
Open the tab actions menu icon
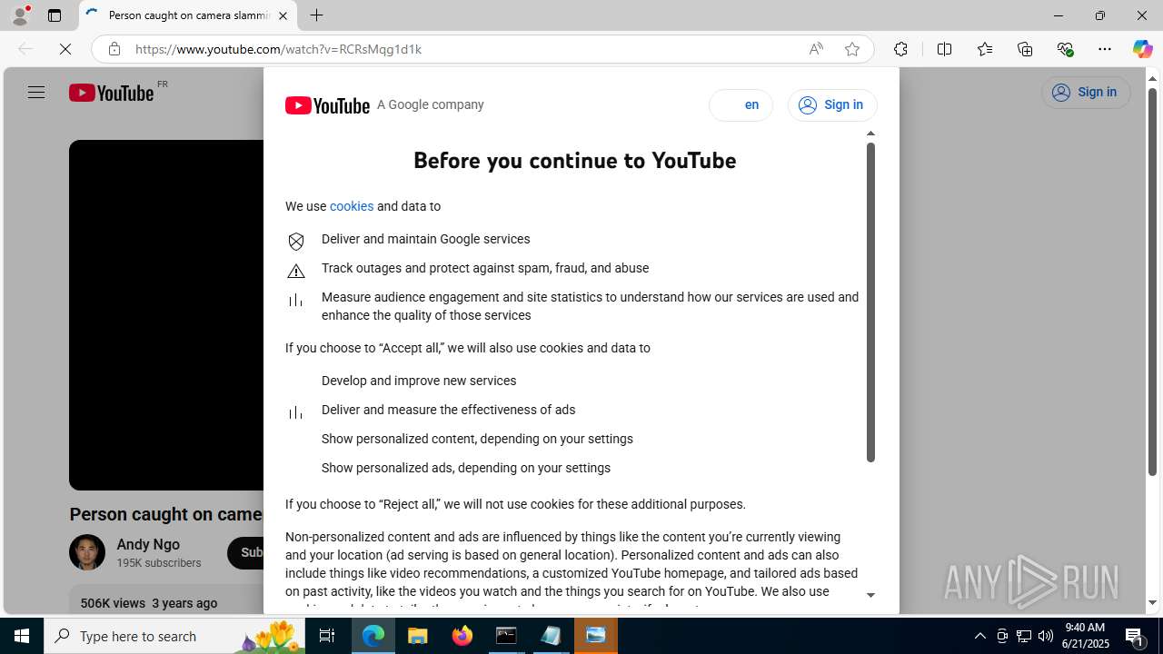(55, 15)
